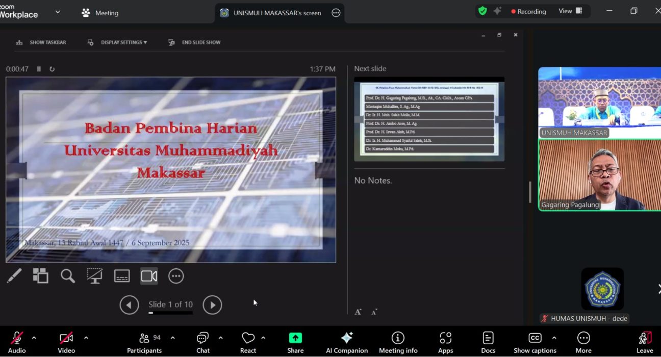
Task: Click the current slide preview
Action: 171,170
